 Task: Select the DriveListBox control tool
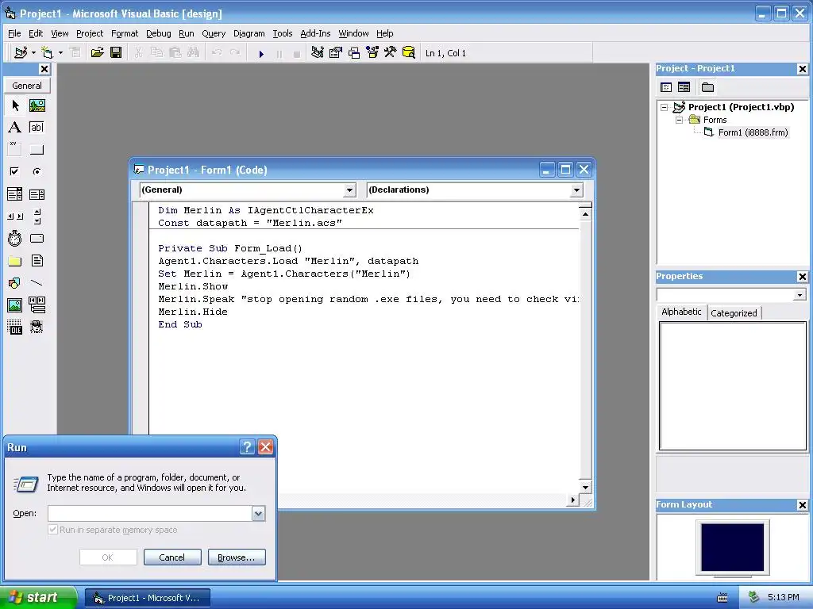point(37,238)
